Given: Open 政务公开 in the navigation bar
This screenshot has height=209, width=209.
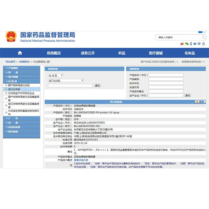Looking at the screenshot, I should [x=88, y=53].
